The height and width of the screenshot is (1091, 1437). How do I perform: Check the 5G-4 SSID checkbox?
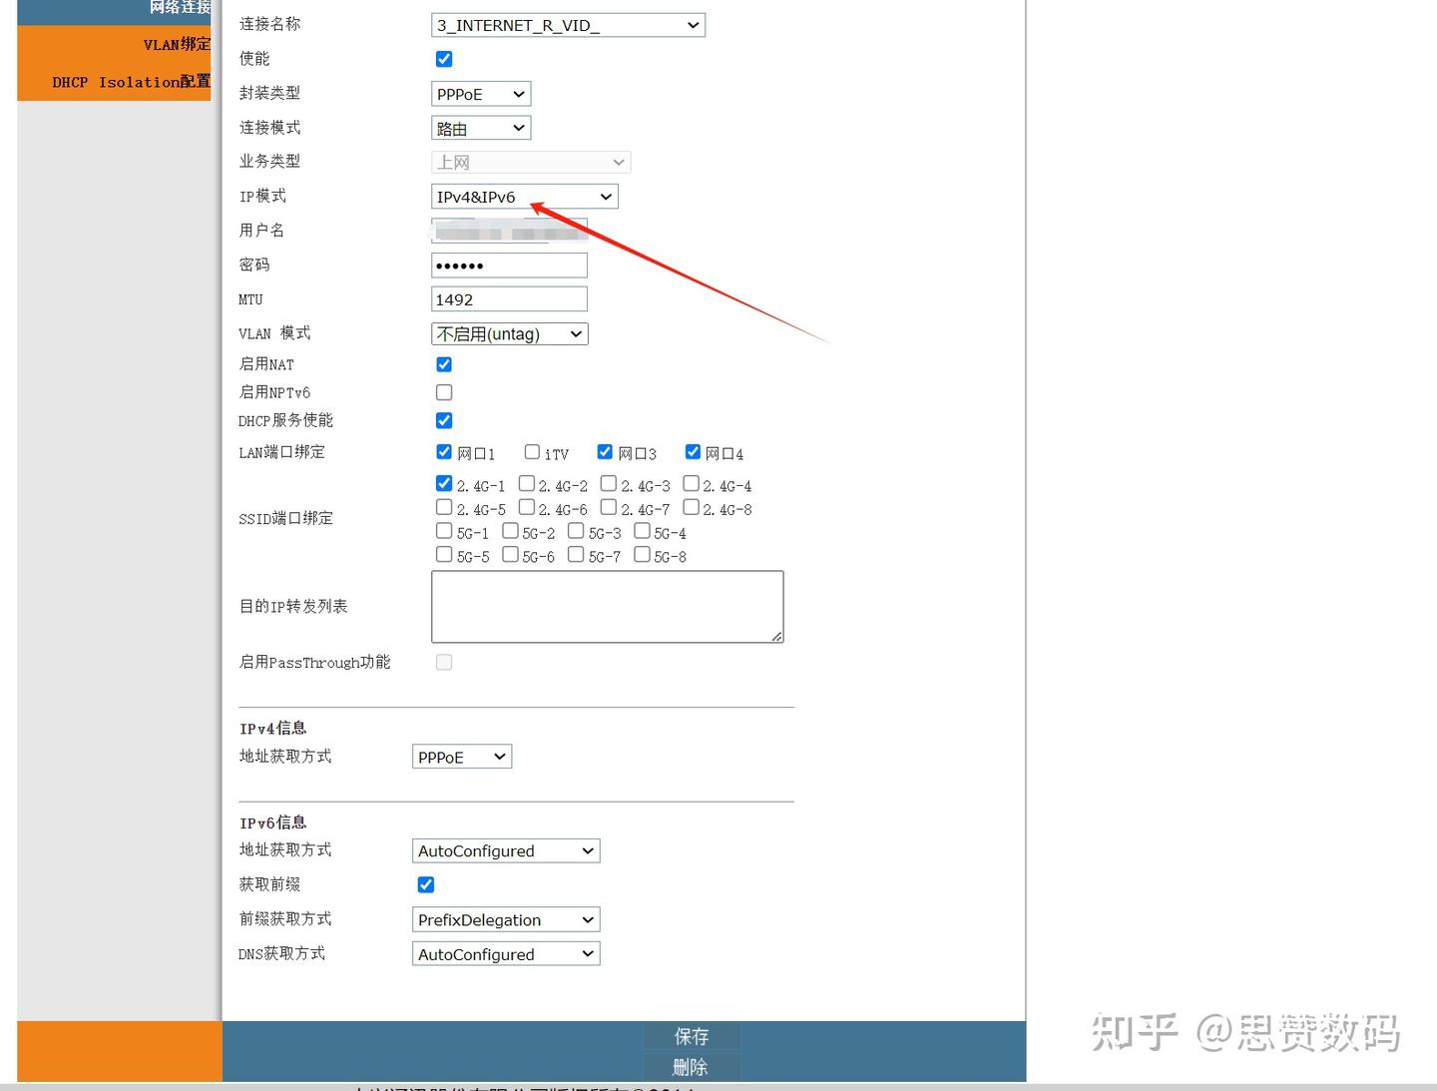pos(642,531)
